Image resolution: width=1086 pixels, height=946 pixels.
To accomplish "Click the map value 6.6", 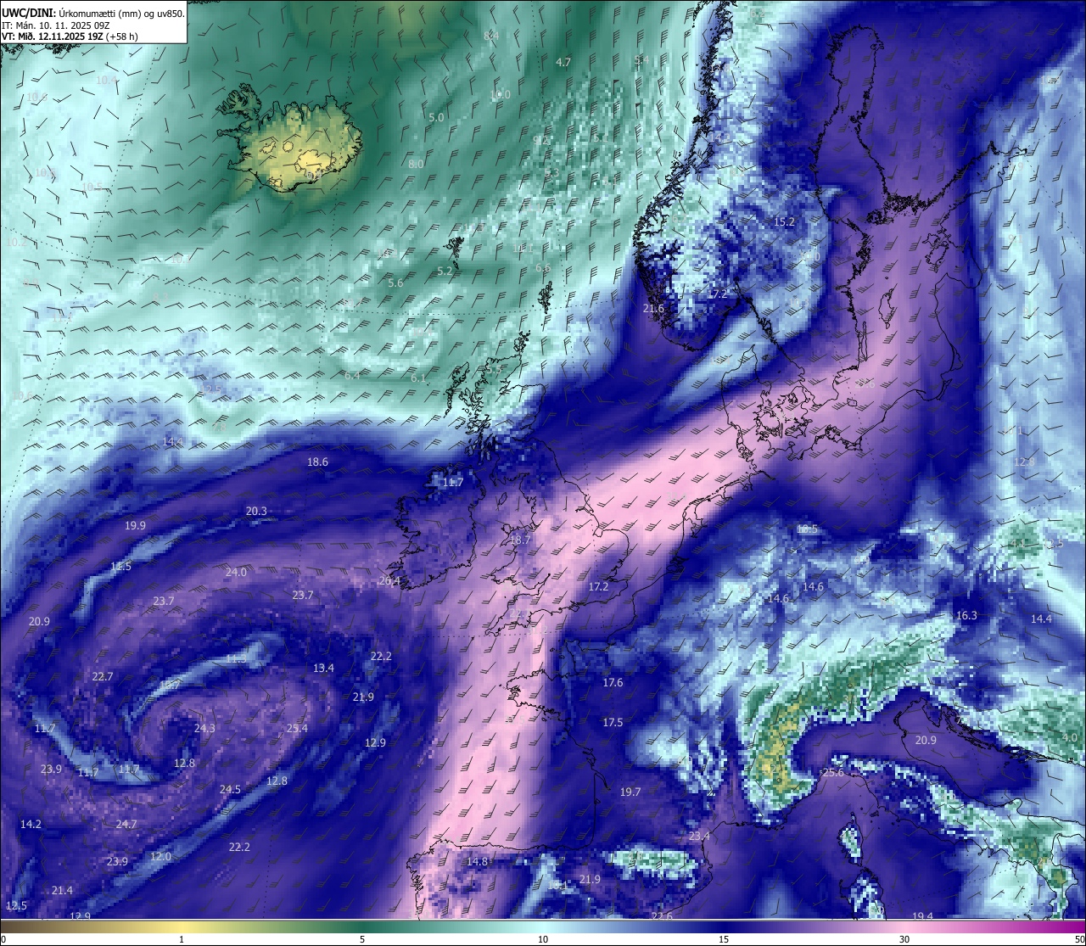I will click(x=543, y=267).
